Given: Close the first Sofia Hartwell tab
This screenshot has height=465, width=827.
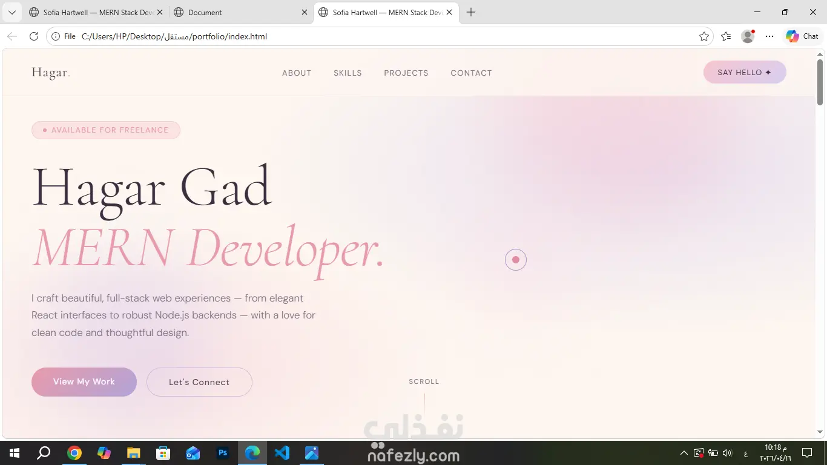Looking at the screenshot, I should tap(160, 12).
